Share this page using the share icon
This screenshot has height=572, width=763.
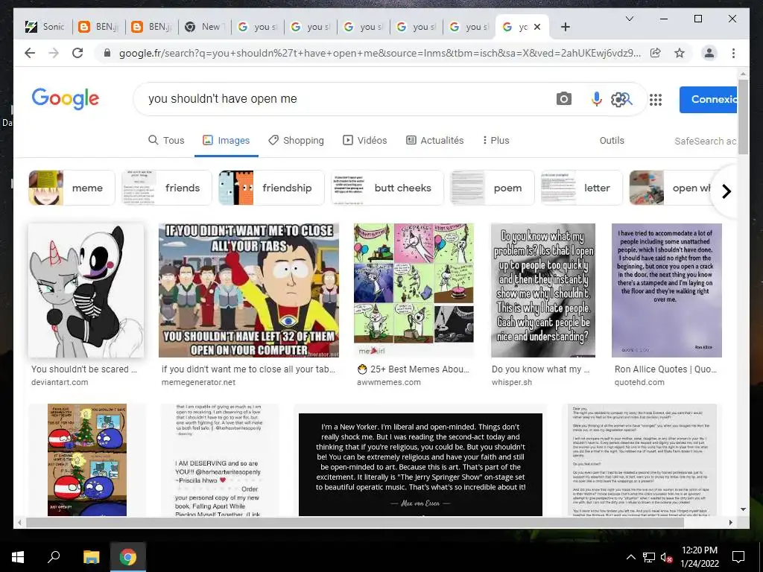[656, 53]
